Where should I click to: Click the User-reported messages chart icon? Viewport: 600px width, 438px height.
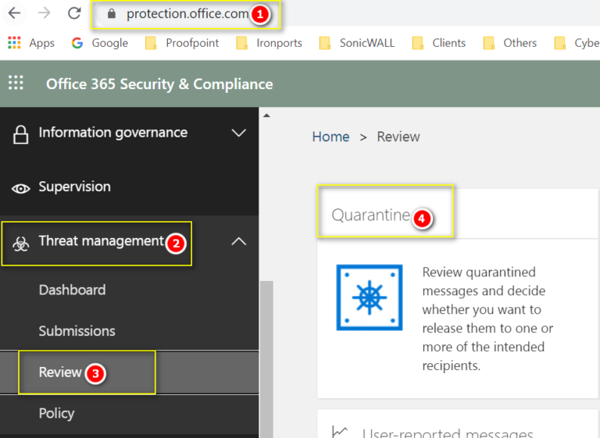click(340, 432)
